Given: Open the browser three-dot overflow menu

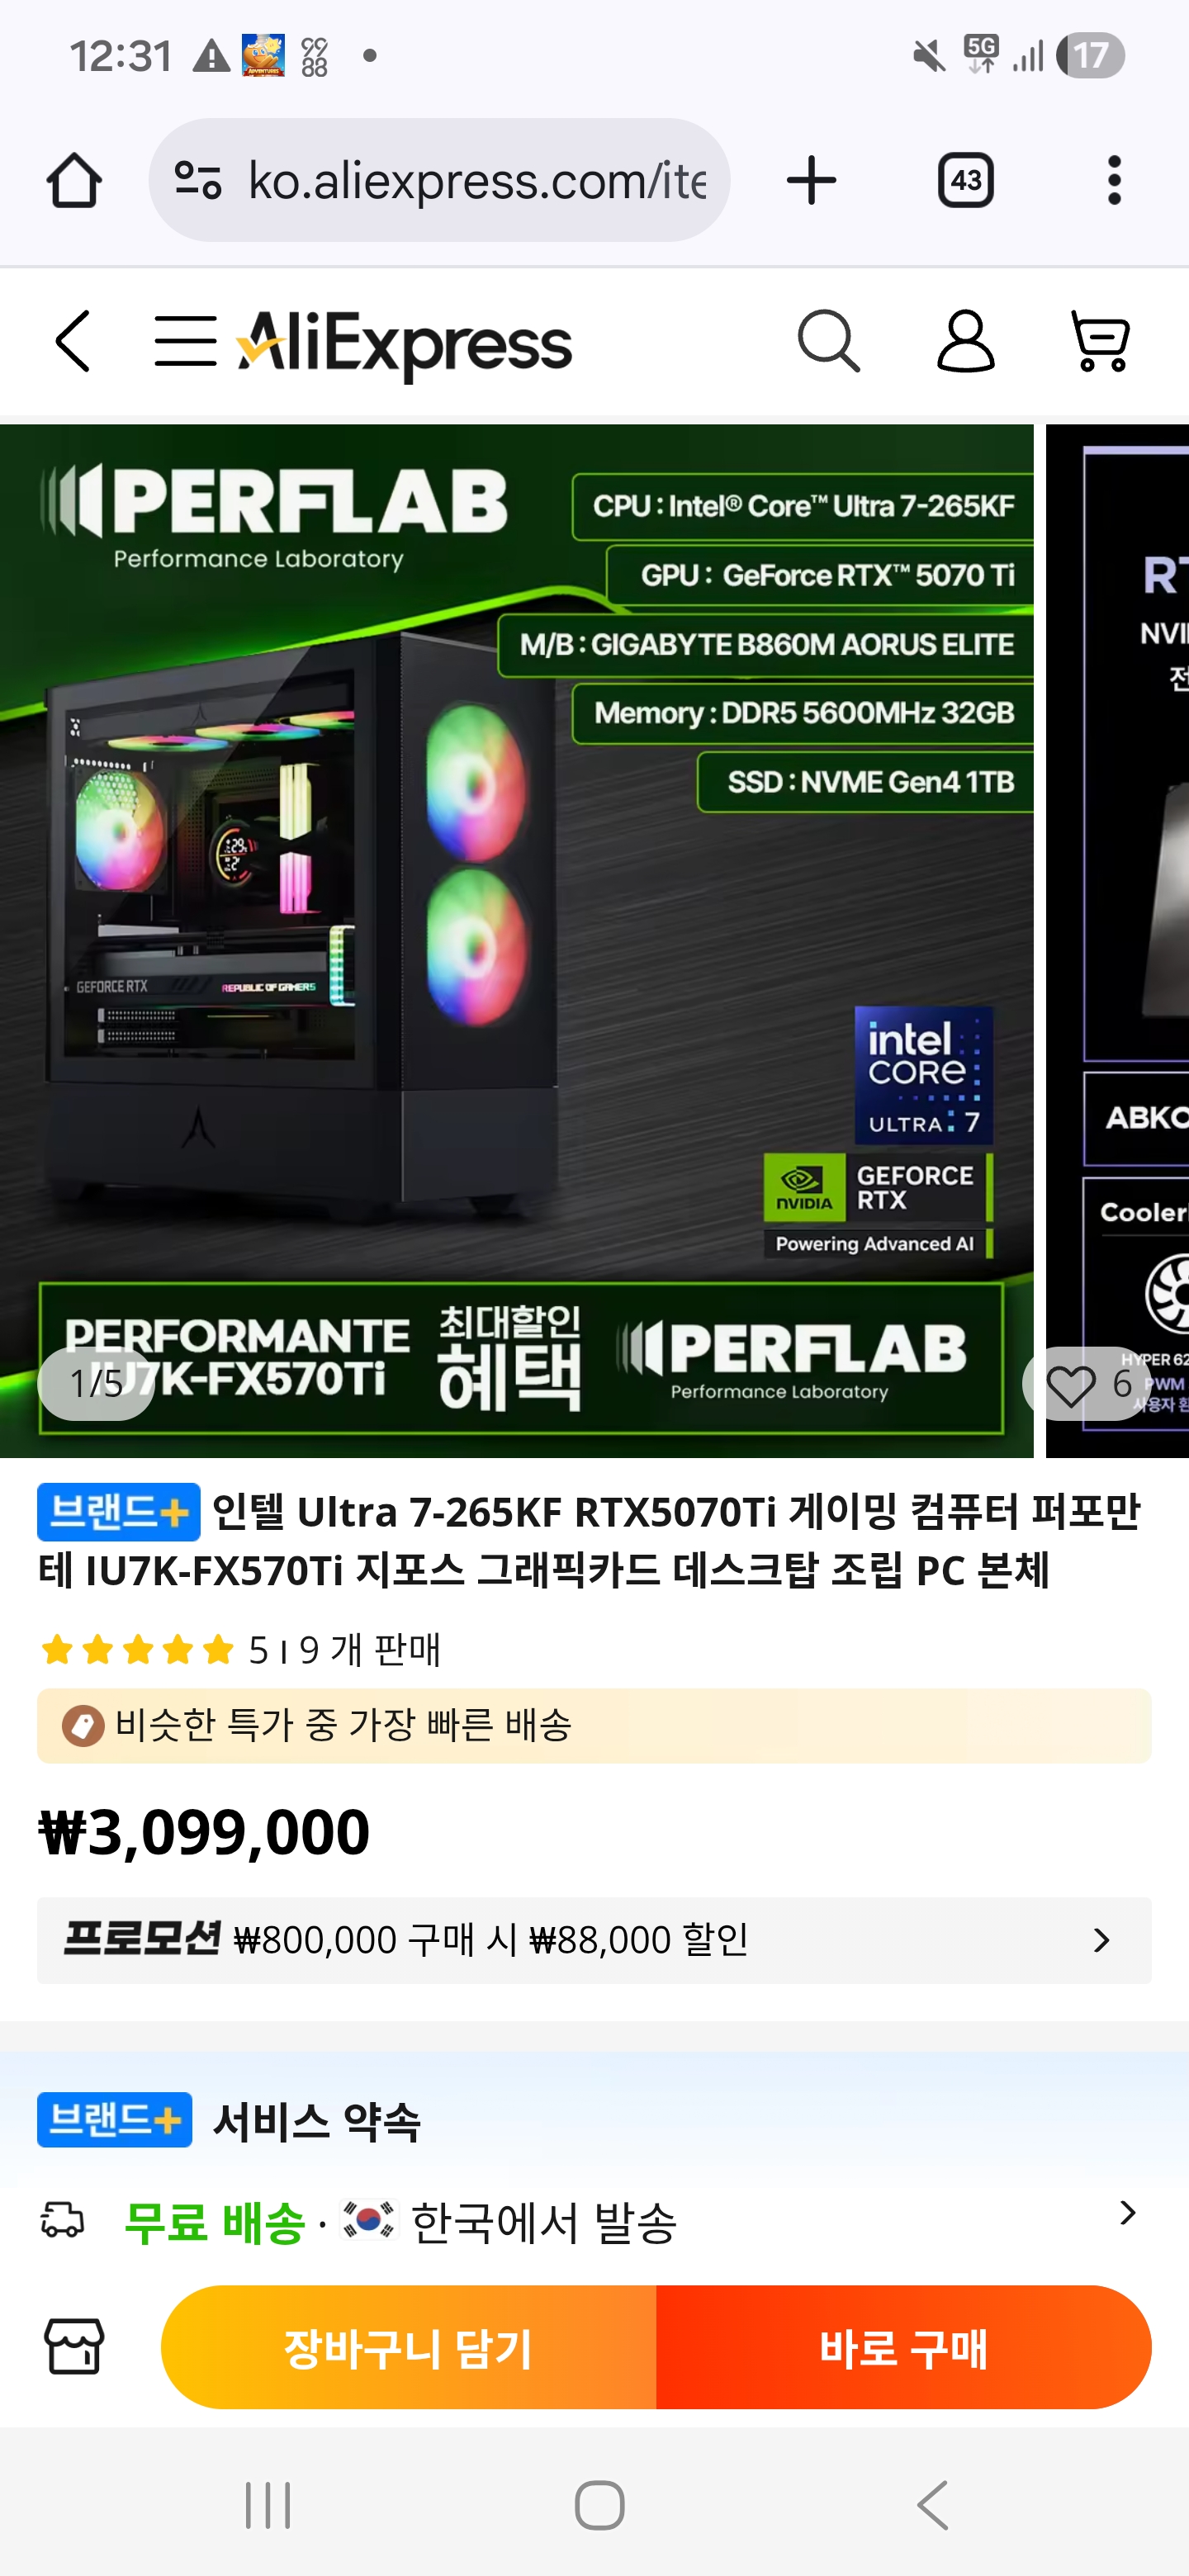Looking at the screenshot, I should [1114, 181].
